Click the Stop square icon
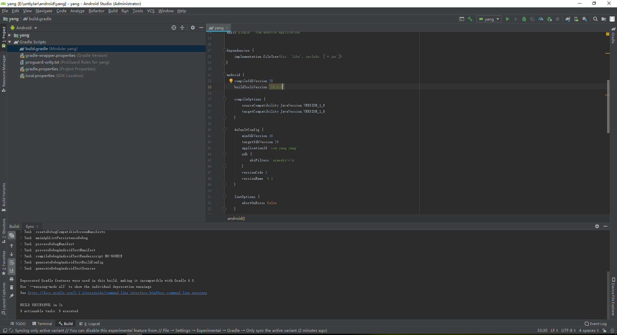The height and width of the screenshot is (335, 617). [558, 19]
